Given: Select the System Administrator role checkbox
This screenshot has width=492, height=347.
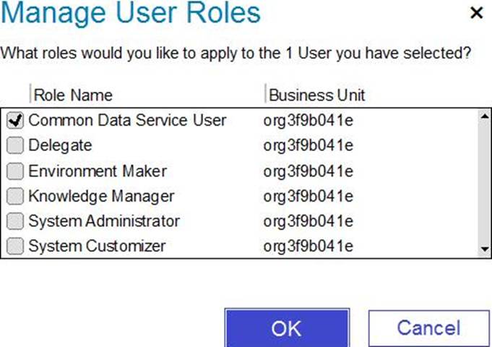Looking at the screenshot, I should pos(15,221).
